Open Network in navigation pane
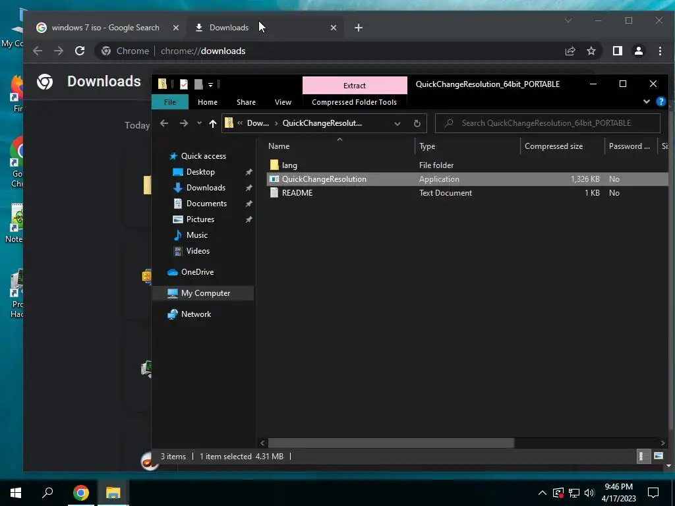This screenshot has height=506, width=675. [196, 314]
